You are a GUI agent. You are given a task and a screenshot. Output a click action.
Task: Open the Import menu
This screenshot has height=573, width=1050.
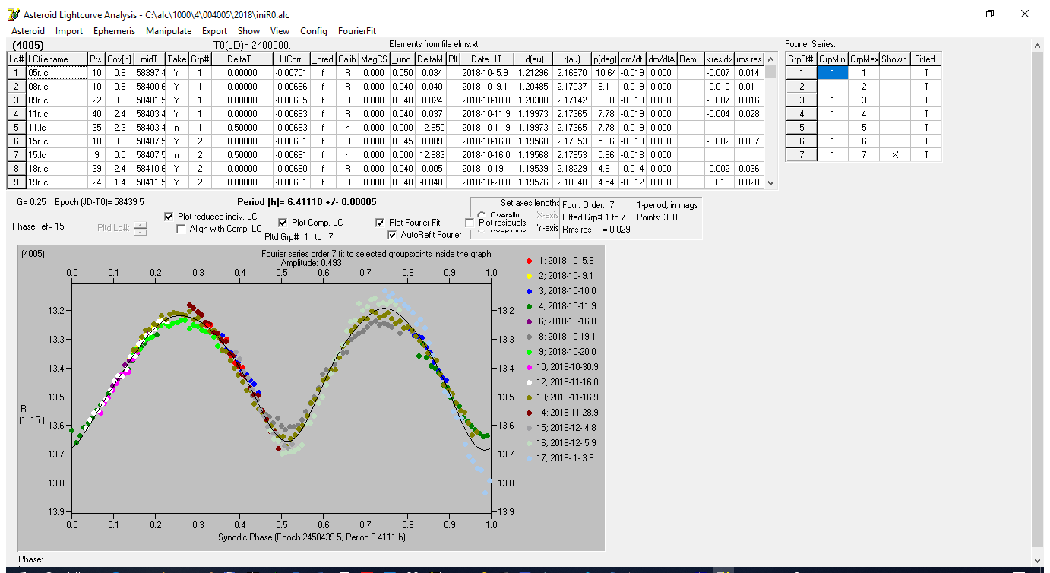(x=69, y=31)
